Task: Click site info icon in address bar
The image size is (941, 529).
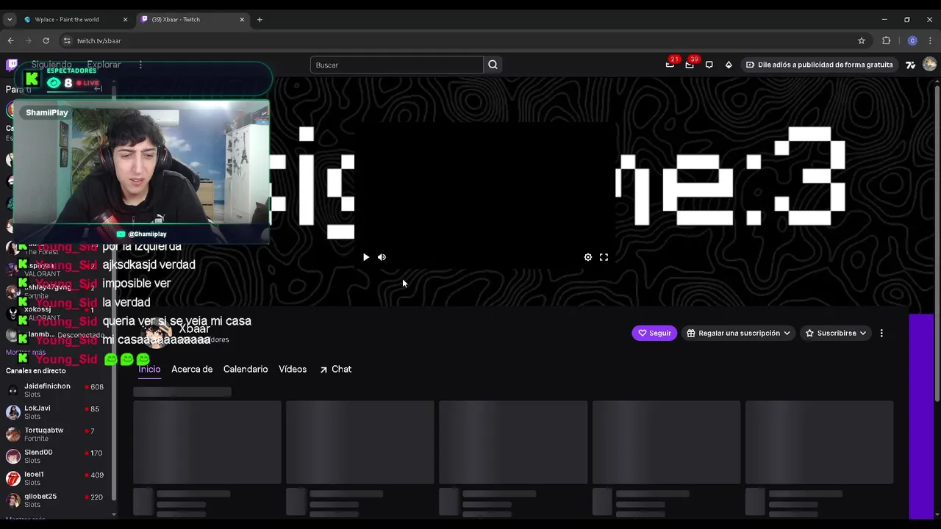Action: (67, 40)
